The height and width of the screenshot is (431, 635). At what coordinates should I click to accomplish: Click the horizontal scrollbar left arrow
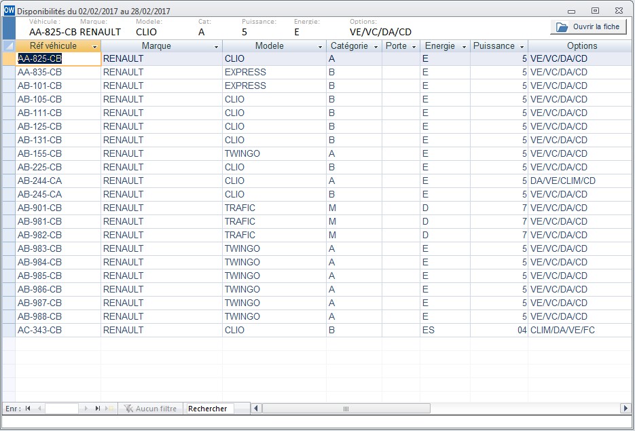click(x=256, y=409)
